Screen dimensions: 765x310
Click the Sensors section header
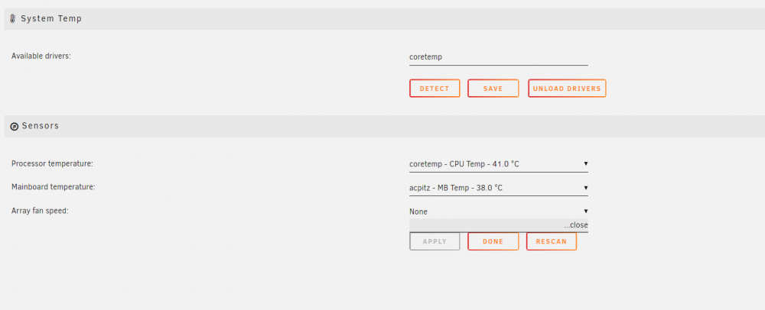385,126
